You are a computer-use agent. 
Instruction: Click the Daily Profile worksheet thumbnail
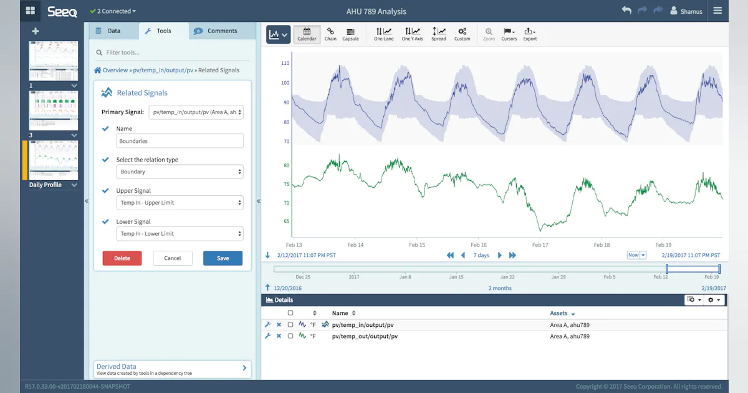(53, 160)
